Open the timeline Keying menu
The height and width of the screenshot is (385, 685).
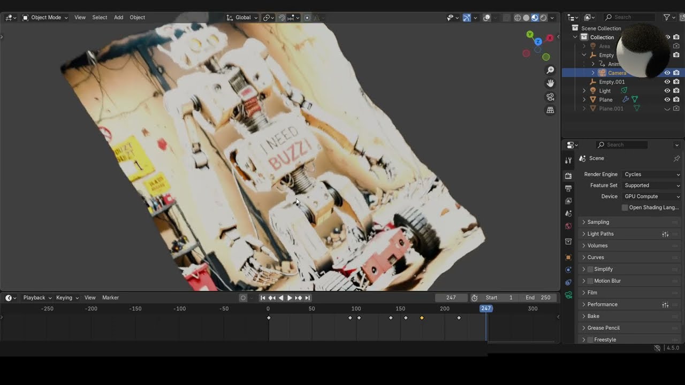click(x=67, y=298)
